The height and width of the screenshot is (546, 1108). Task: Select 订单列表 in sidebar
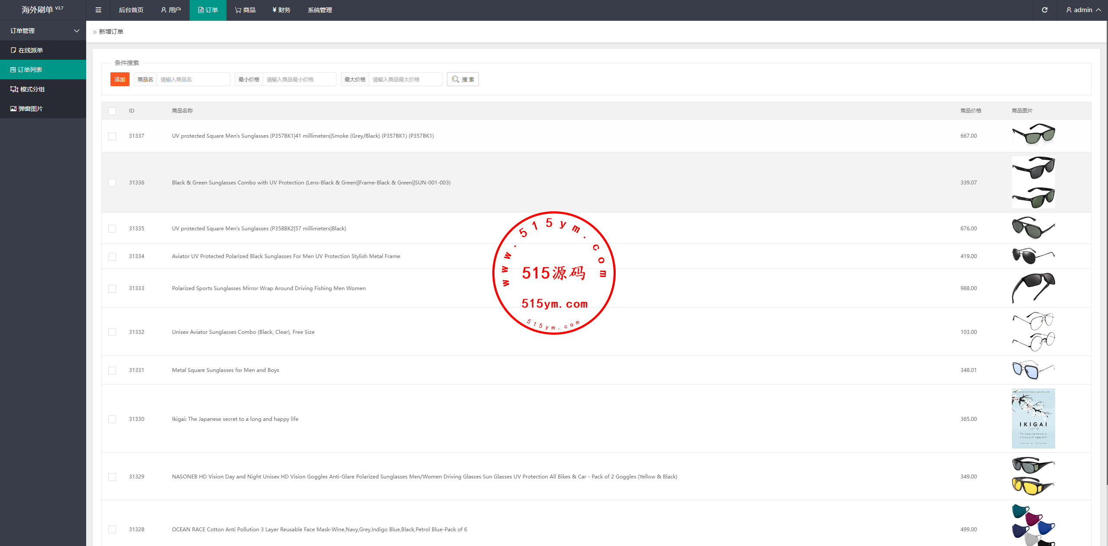click(x=30, y=70)
